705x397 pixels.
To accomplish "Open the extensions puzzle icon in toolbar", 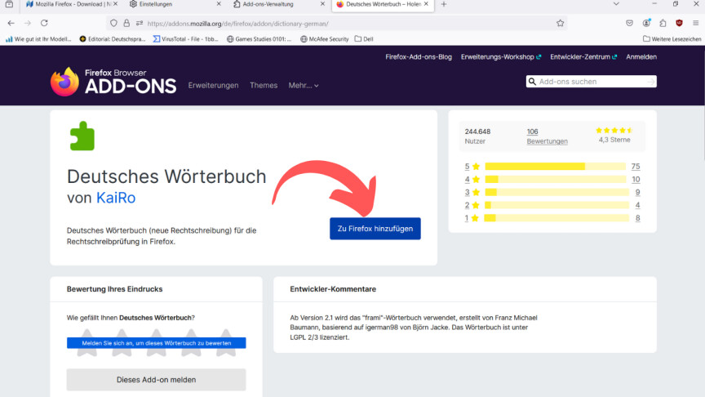I will click(663, 23).
